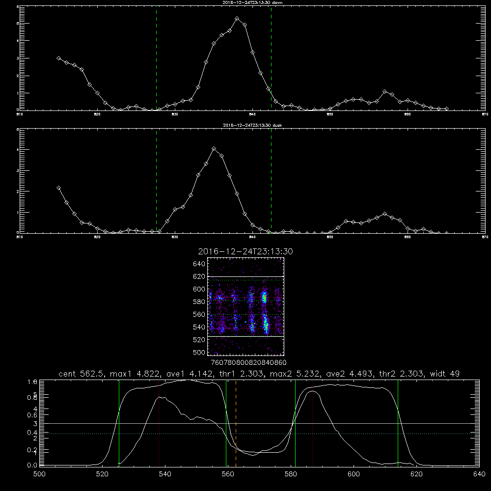Click the lower white horizontal line in spectral image
Viewport: 491px width, 491px height.
(245, 336)
